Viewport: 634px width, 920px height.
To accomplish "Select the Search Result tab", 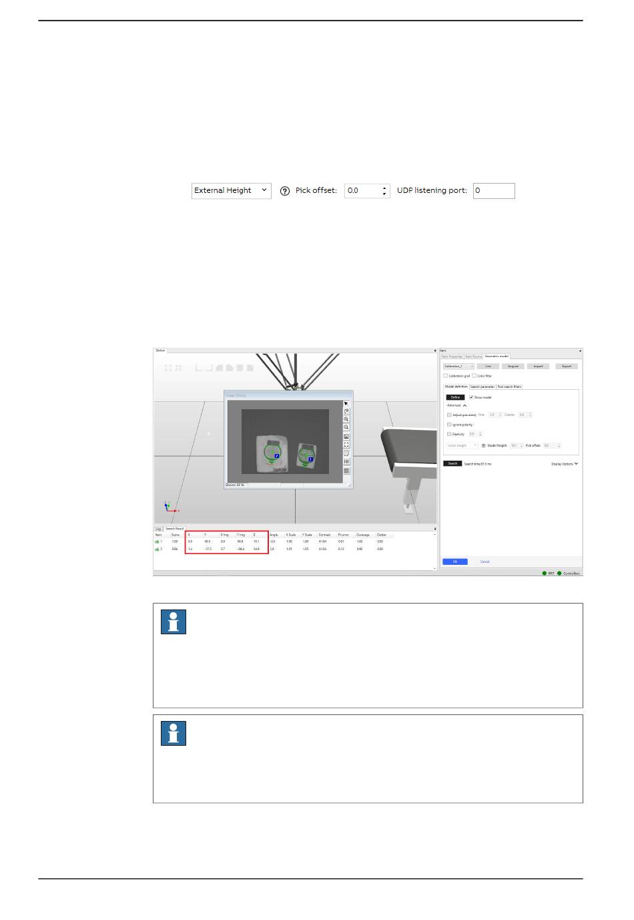I will (174, 529).
